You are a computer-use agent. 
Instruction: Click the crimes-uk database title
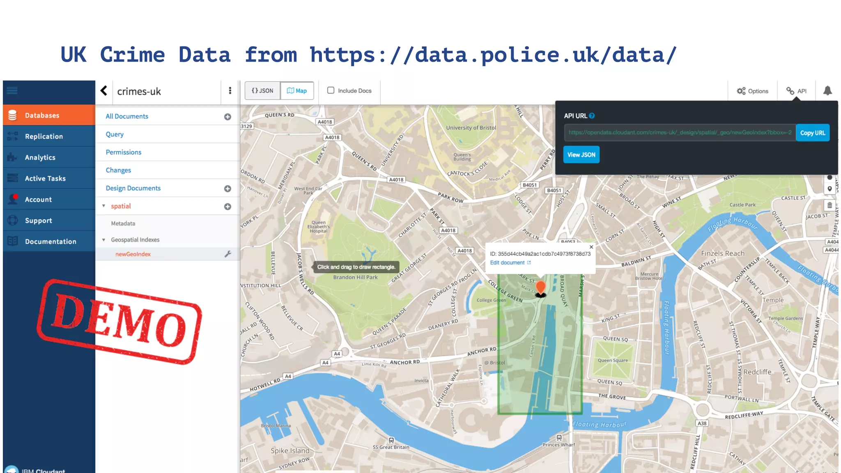click(x=139, y=91)
